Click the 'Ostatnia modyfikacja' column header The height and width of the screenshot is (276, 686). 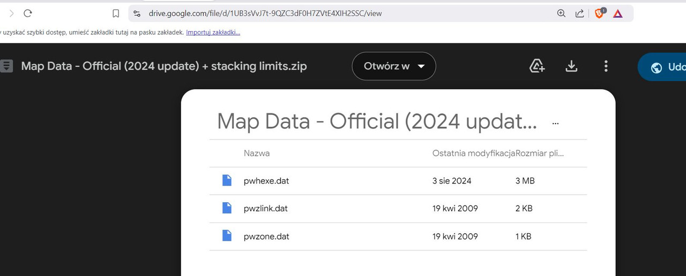click(474, 154)
